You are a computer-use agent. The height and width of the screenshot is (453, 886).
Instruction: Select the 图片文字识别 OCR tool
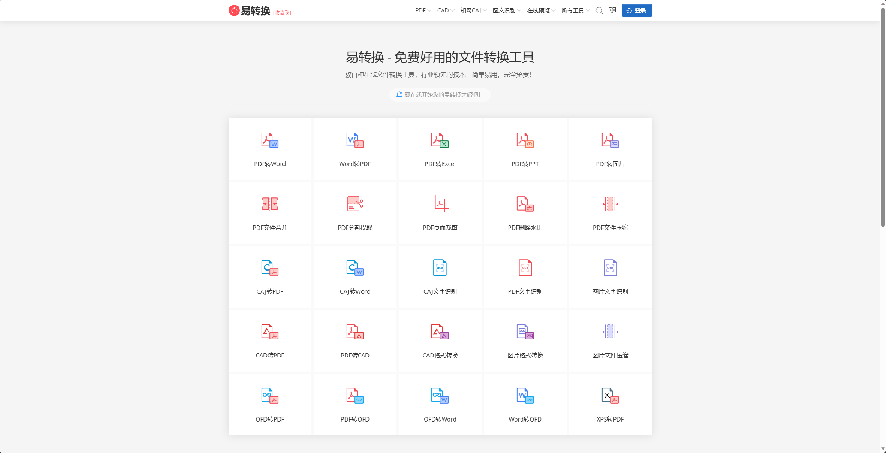[x=610, y=277]
